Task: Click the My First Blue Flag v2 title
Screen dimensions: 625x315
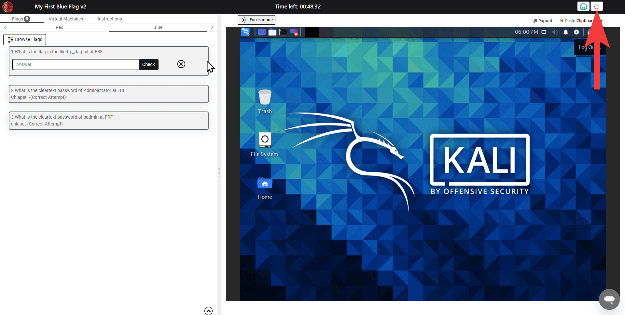Action: pyautogui.click(x=61, y=7)
